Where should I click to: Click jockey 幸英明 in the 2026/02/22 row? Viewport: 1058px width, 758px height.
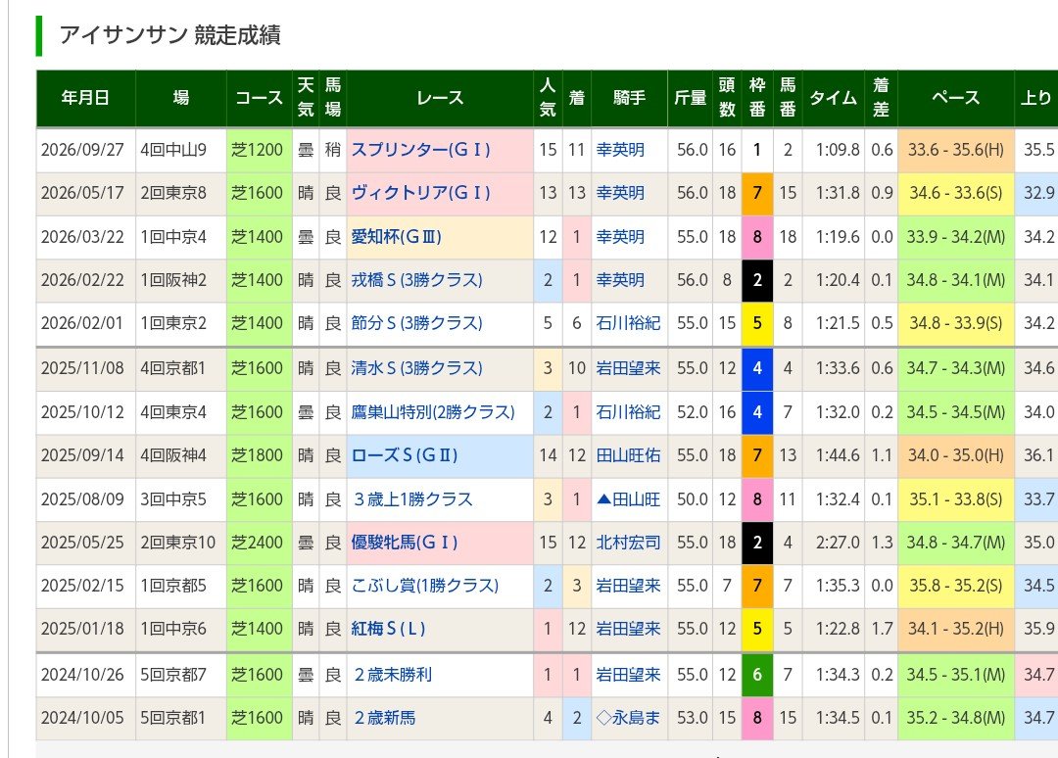620,280
